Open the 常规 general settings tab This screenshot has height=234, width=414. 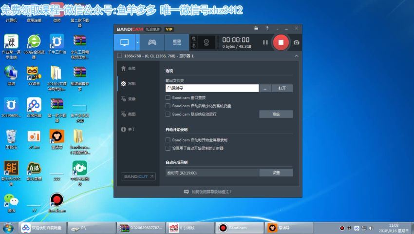tap(128, 83)
